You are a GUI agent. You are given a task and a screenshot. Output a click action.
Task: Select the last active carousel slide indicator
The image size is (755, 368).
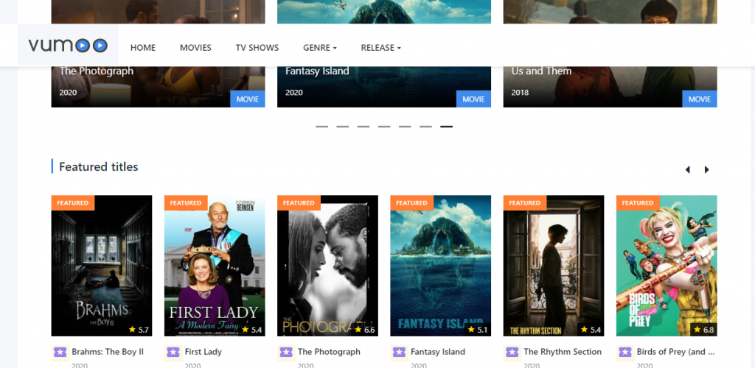446,127
